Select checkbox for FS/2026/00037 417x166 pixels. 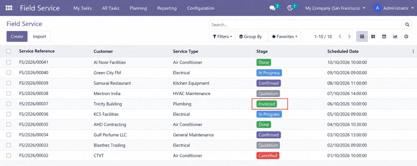click(x=9, y=103)
